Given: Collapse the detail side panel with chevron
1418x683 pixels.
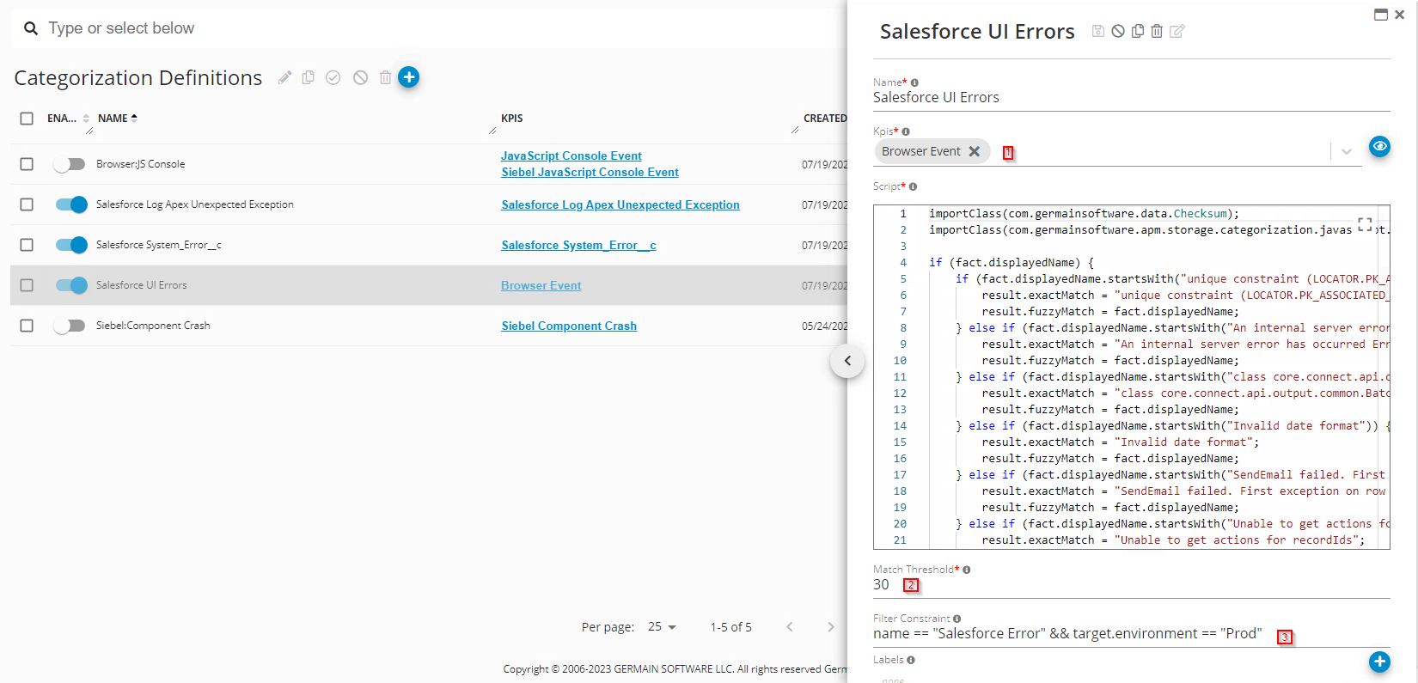Looking at the screenshot, I should click(x=847, y=361).
